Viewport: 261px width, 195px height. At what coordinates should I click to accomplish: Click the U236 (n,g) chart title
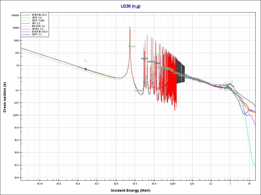pyautogui.click(x=130, y=6)
